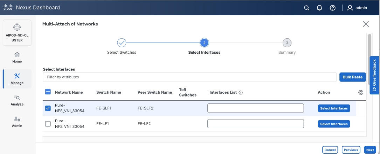
Task: Check the FE-LF1 network row checkbox
Action: [x=48, y=124]
